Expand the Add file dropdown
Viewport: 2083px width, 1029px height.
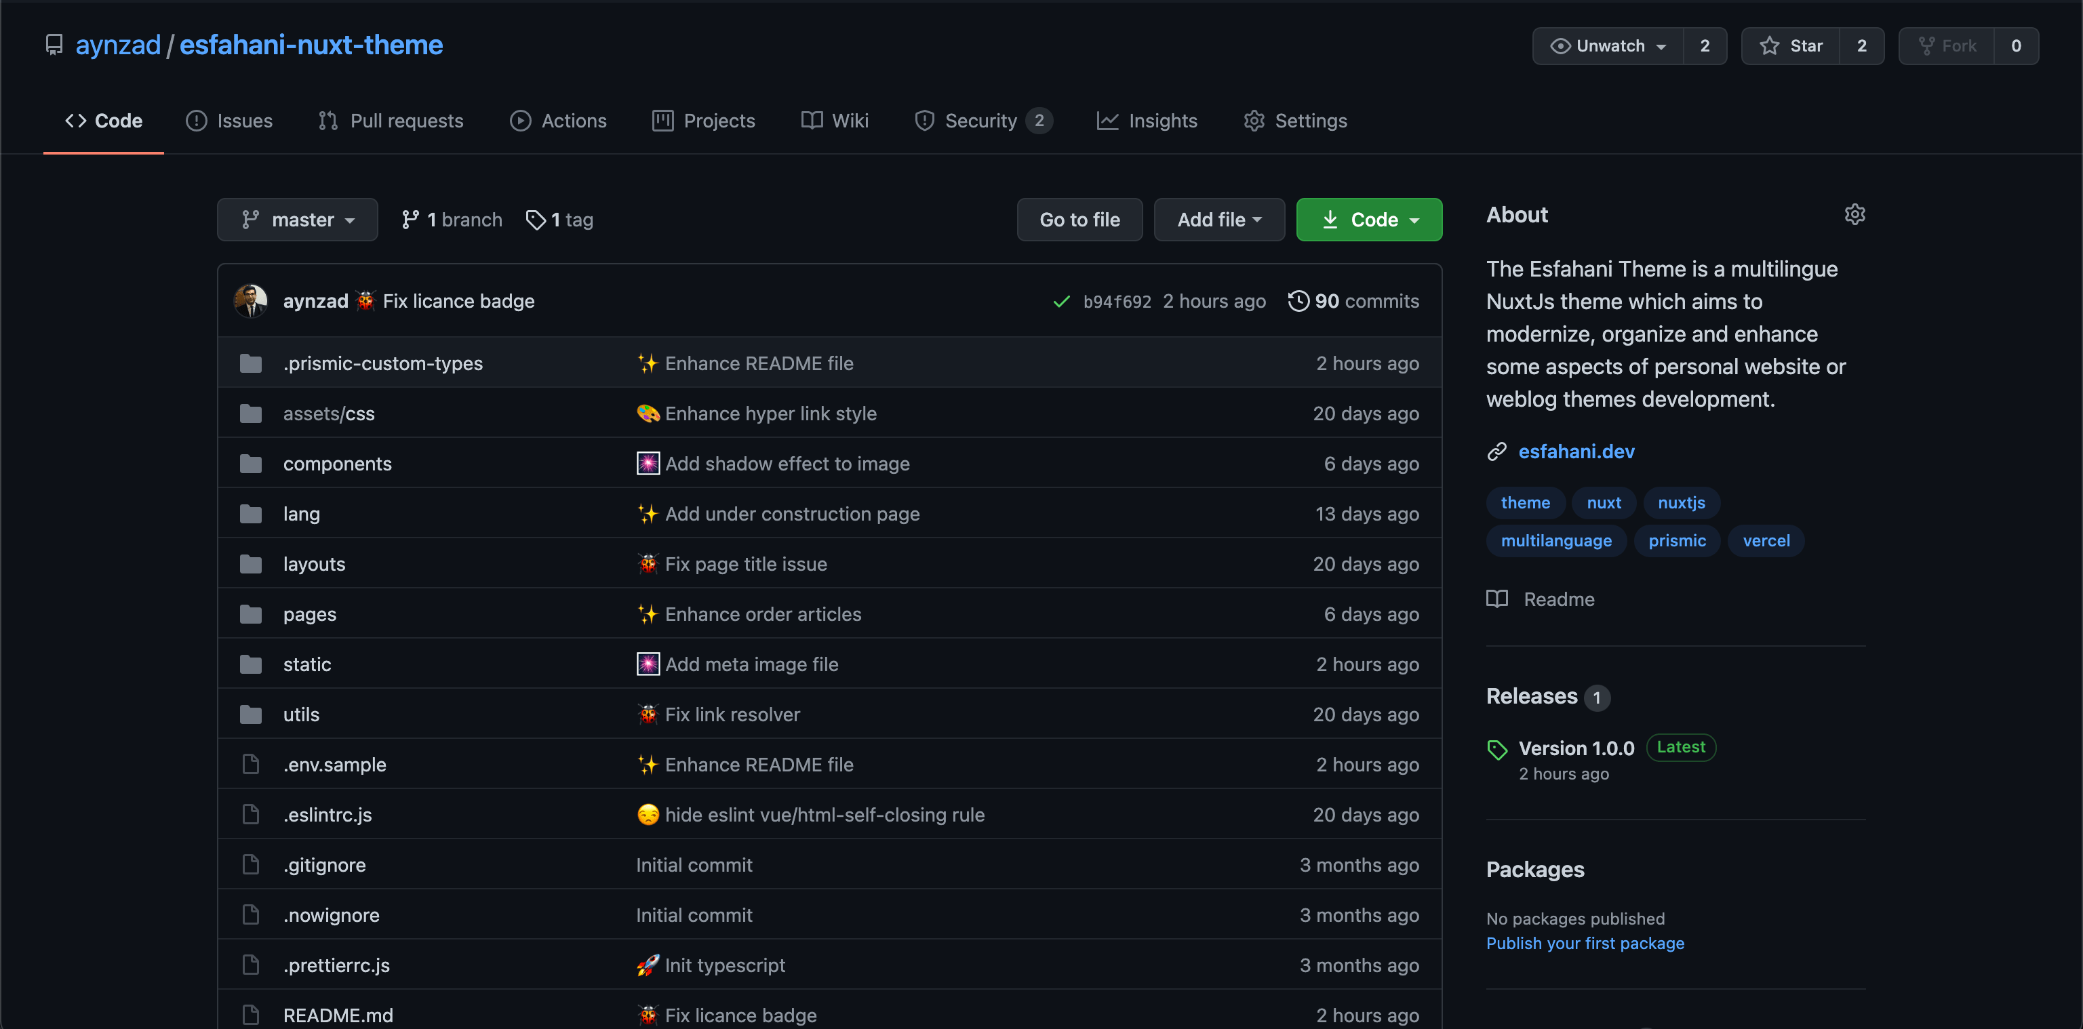(x=1219, y=220)
